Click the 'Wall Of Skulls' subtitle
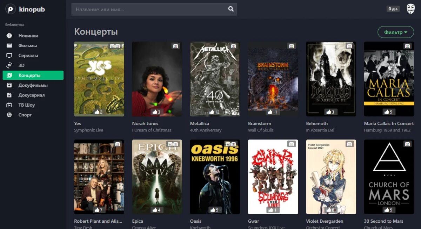421x229 pixels. coord(261,130)
